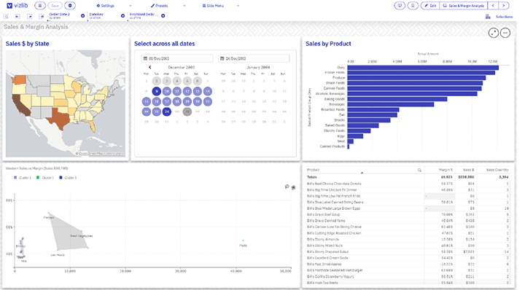Clear the DateKey selection
Image resolution: width=525 pixels, height=290 pixels.
coord(123,16)
